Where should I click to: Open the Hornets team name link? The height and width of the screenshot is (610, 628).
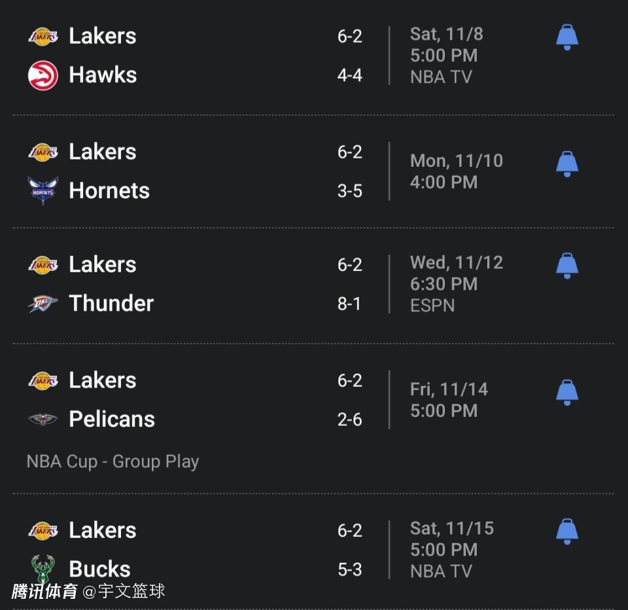pyautogui.click(x=109, y=190)
